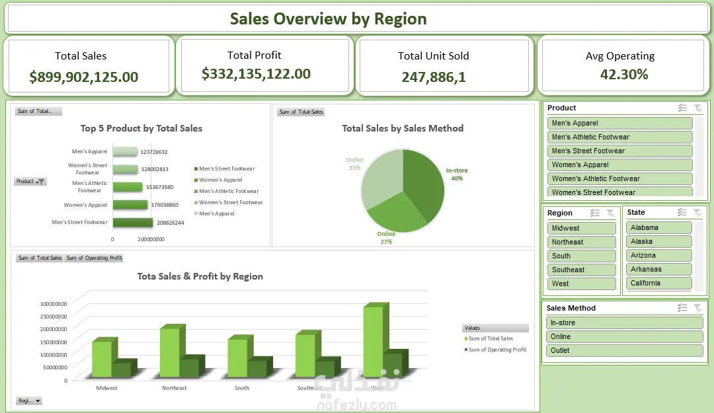This screenshot has height=413, width=714.
Task: Click the In-store pie chart slice
Action: pyautogui.click(x=424, y=182)
